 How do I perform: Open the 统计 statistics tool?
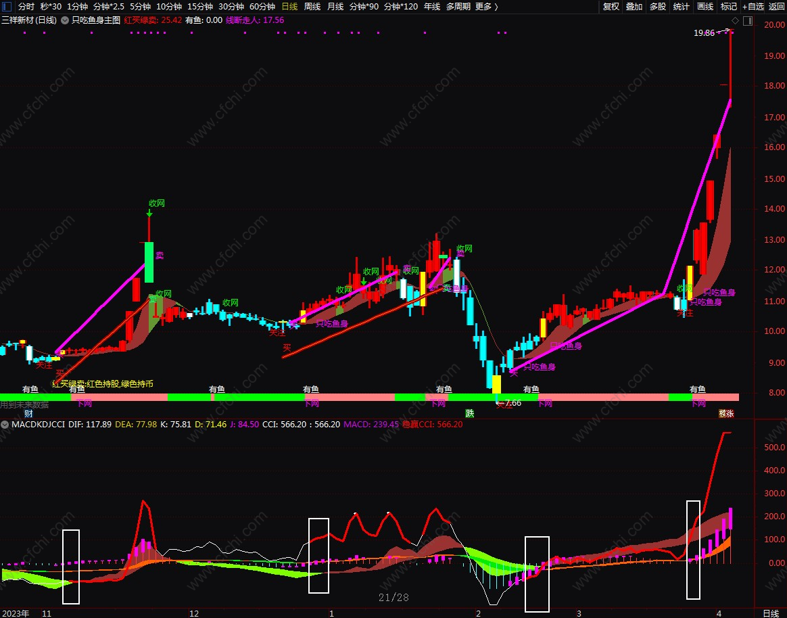tap(680, 7)
